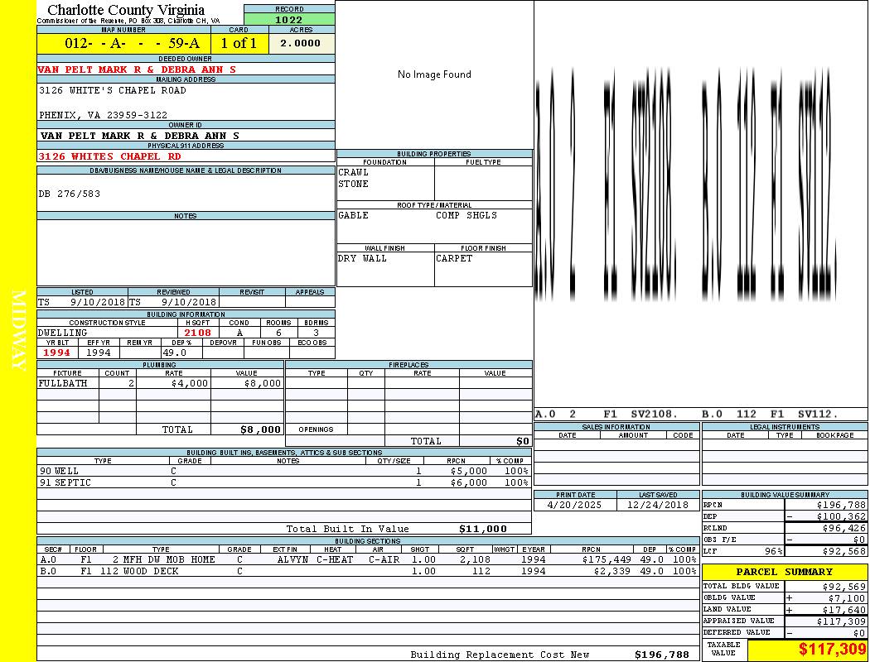Select the well RPCN value $5,000
This screenshot has width=870, height=662.
(469, 472)
